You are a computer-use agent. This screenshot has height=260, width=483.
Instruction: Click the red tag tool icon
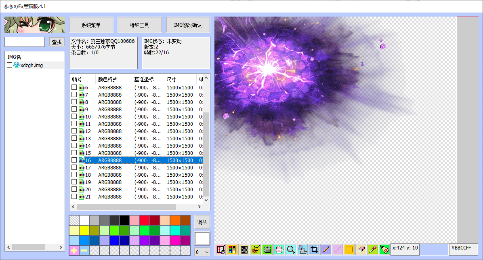pos(384,249)
